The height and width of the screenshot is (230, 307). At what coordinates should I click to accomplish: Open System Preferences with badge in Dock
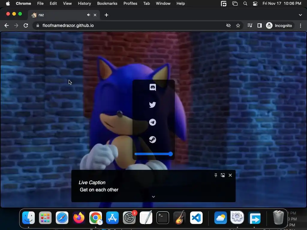pos(129,218)
